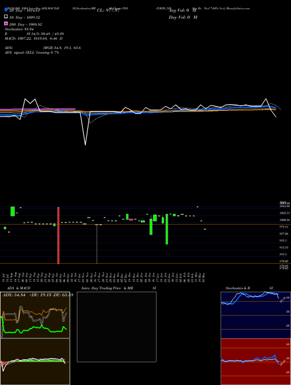Click the sharp downward spike on the white price line
This screenshot has width=291, height=385.
[85, 143]
